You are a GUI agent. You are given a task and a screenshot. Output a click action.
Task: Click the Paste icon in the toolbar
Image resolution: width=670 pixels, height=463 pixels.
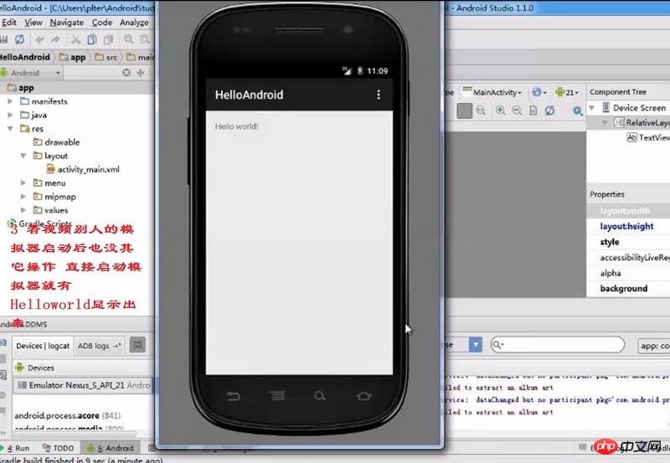coord(109,39)
